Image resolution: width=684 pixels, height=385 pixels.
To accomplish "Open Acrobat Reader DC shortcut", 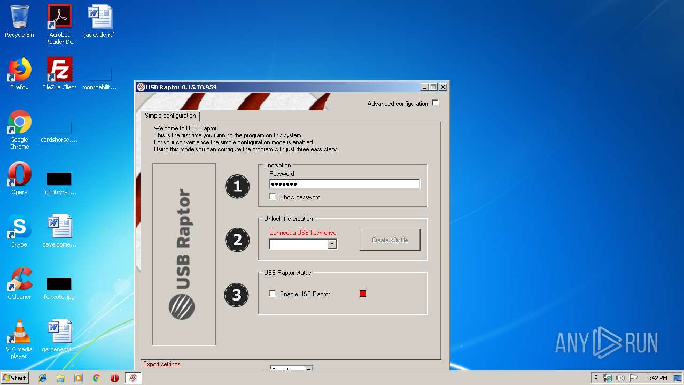I will (x=59, y=25).
